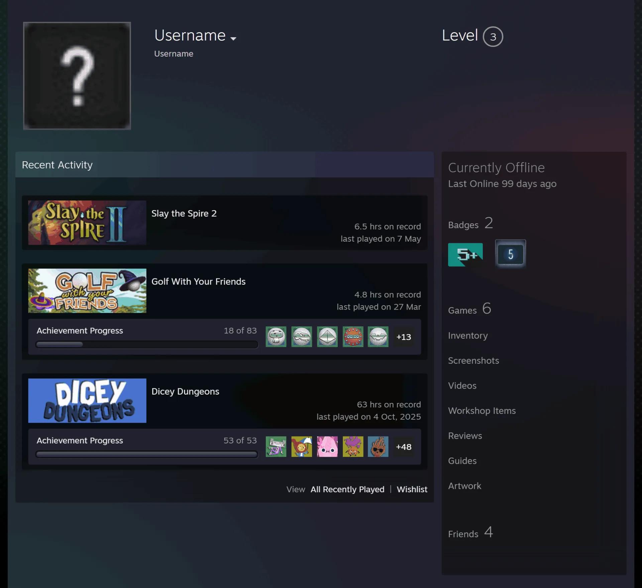The height and width of the screenshot is (588, 642).
Task: Click the Golf bat ball achievement icon
Action: (x=378, y=337)
